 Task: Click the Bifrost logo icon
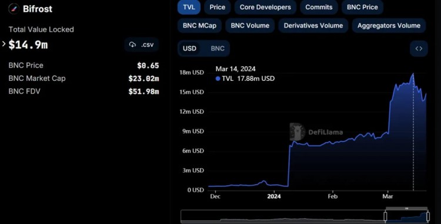point(14,9)
